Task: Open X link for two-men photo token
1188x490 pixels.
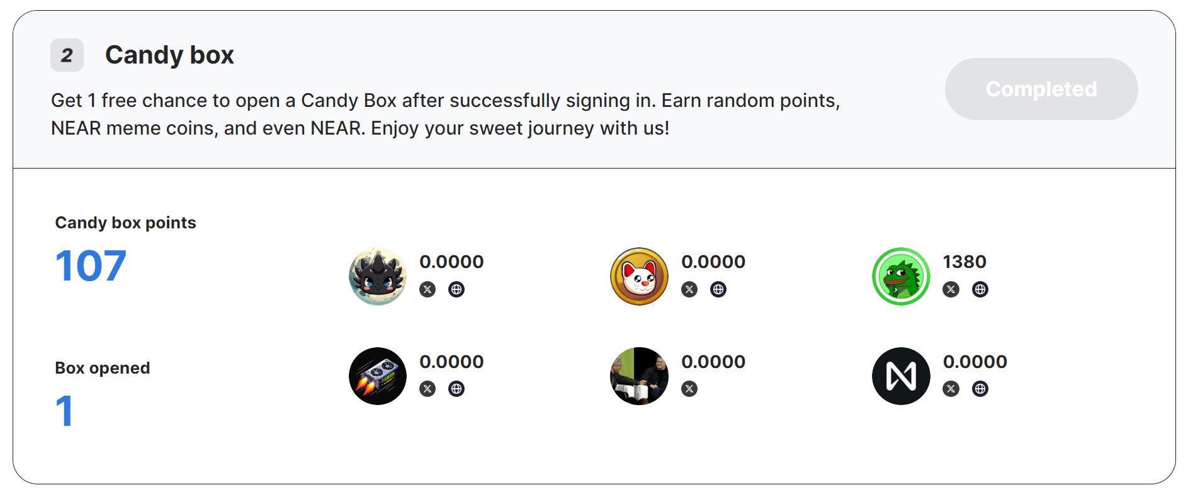Action: point(689,389)
